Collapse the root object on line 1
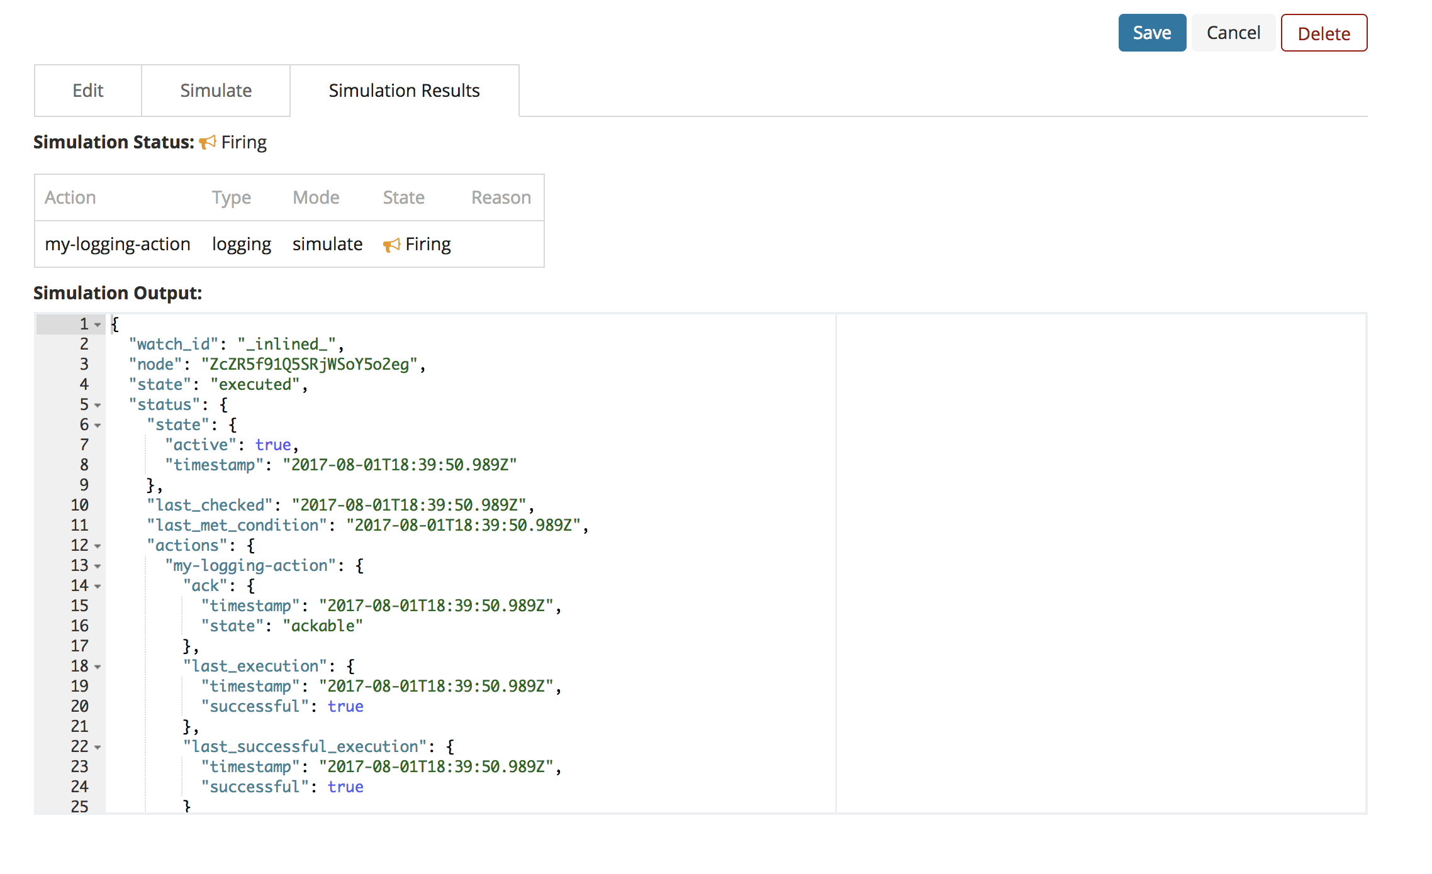 [98, 325]
